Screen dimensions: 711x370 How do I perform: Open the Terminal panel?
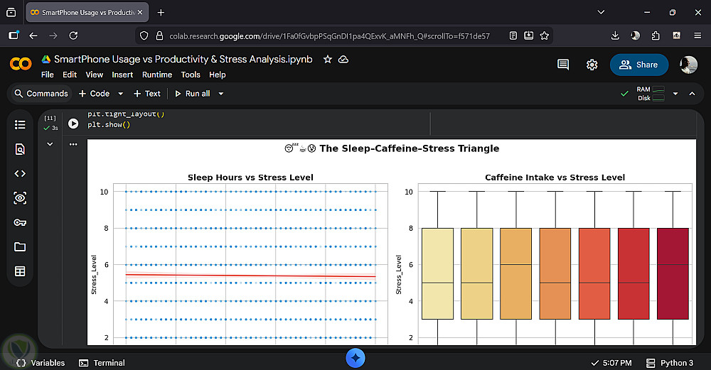pyautogui.click(x=102, y=363)
